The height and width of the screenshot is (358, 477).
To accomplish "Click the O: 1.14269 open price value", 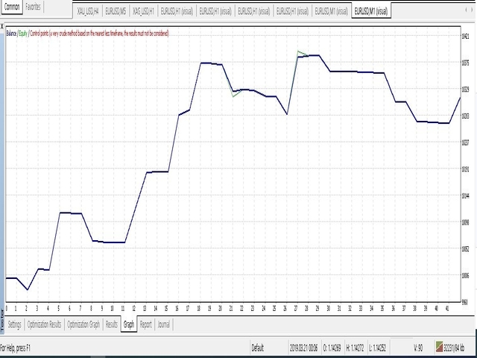I will [332, 348].
